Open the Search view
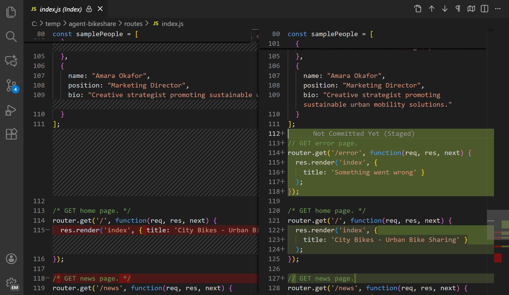The width and height of the screenshot is (509, 295). tap(11, 36)
